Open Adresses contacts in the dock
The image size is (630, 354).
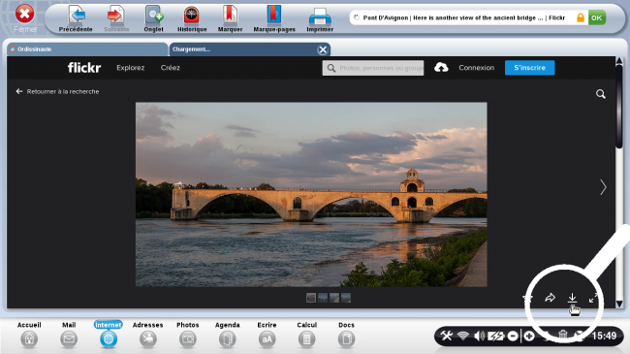point(148,335)
